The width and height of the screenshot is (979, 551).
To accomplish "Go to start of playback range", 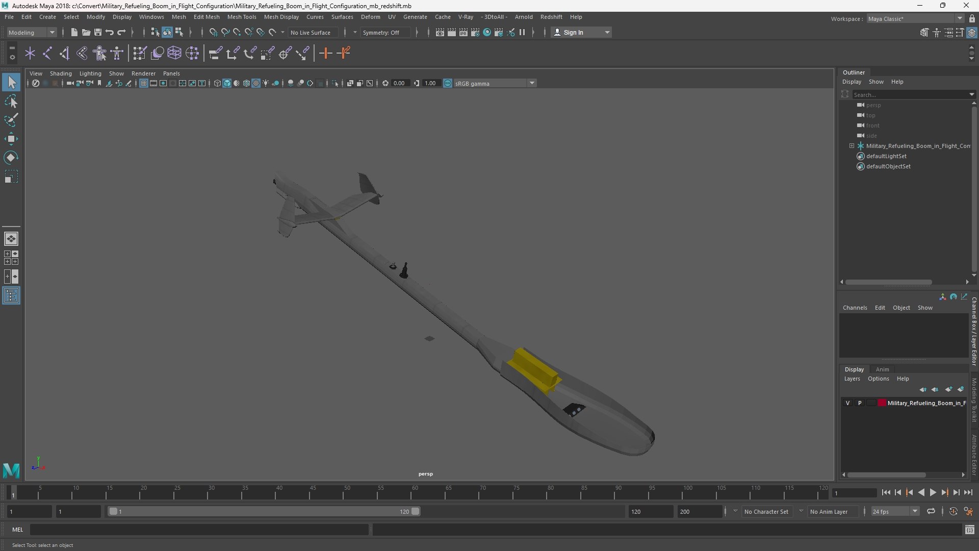I will [886, 492].
